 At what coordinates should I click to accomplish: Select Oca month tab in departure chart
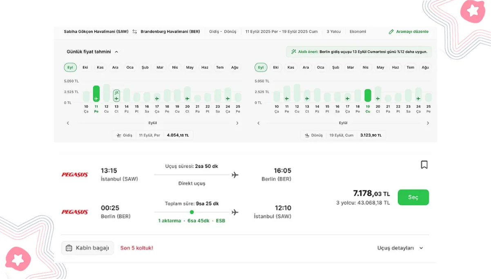[x=130, y=67]
